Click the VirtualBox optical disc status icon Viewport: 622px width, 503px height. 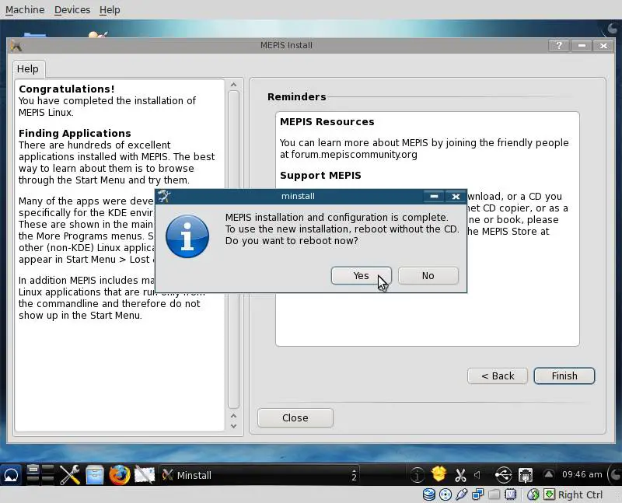coord(446,494)
